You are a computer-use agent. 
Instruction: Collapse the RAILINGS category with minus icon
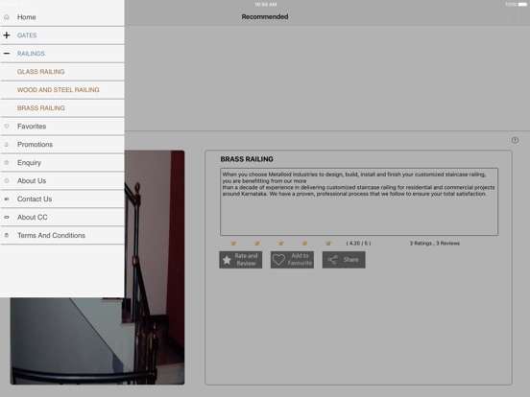[x=7, y=54]
